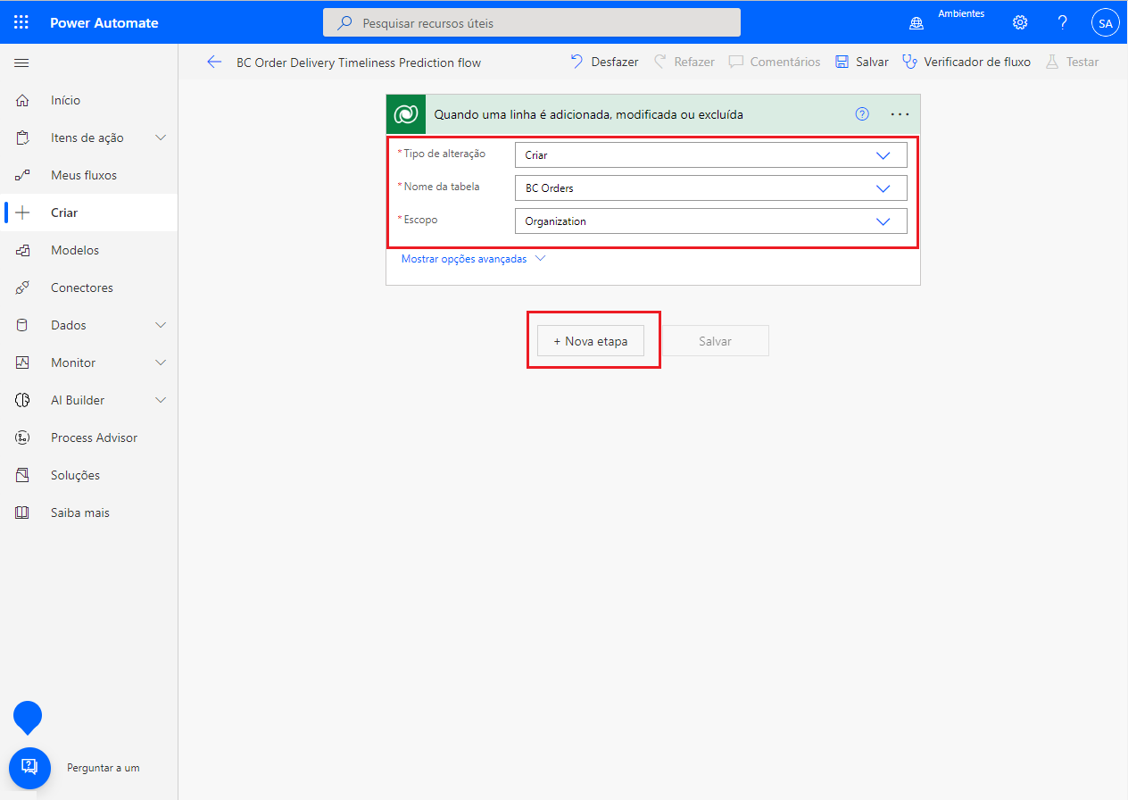Viewport: 1128px width, 800px height.
Task: Click Perguntar a um chatbot text
Action: tap(103, 768)
